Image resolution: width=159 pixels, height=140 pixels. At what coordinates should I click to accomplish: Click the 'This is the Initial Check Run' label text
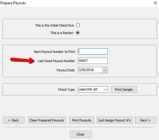55,25
